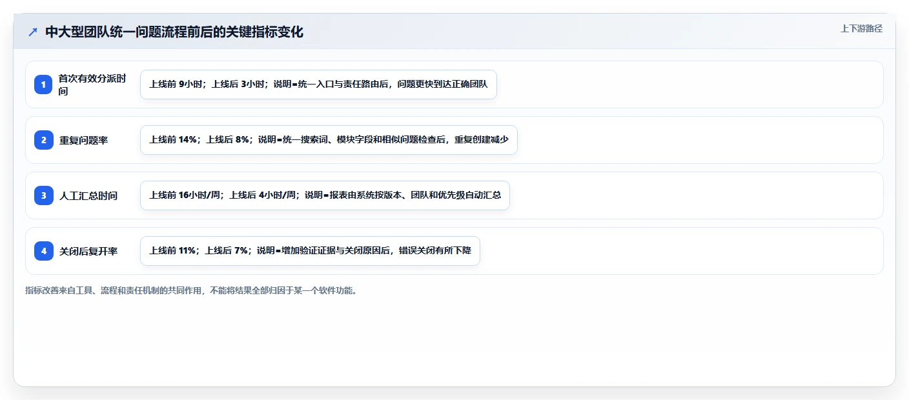Click the number 4 badge

click(44, 251)
